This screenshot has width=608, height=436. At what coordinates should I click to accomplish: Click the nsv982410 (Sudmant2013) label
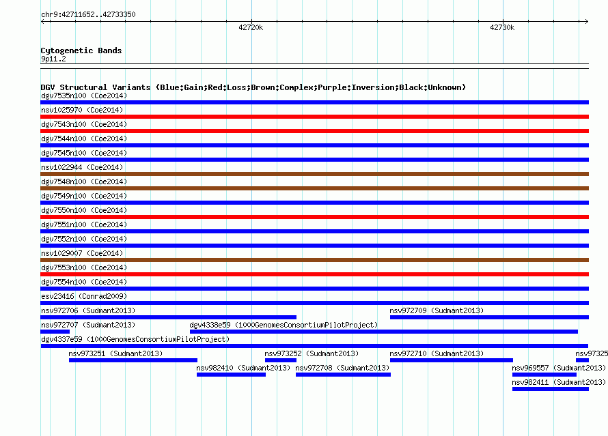coord(243,368)
